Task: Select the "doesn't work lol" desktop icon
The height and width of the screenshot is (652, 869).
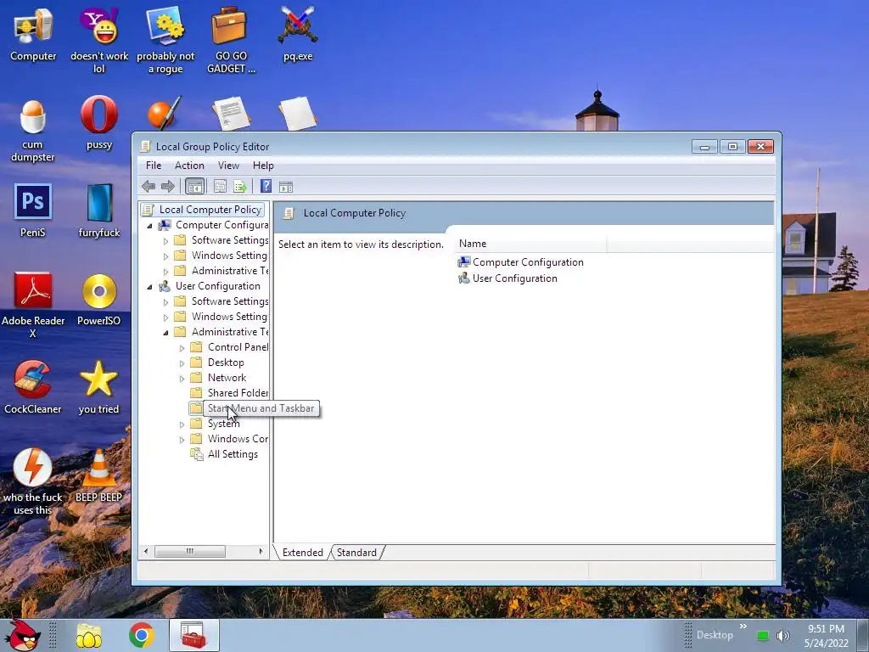Action: (x=99, y=40)
